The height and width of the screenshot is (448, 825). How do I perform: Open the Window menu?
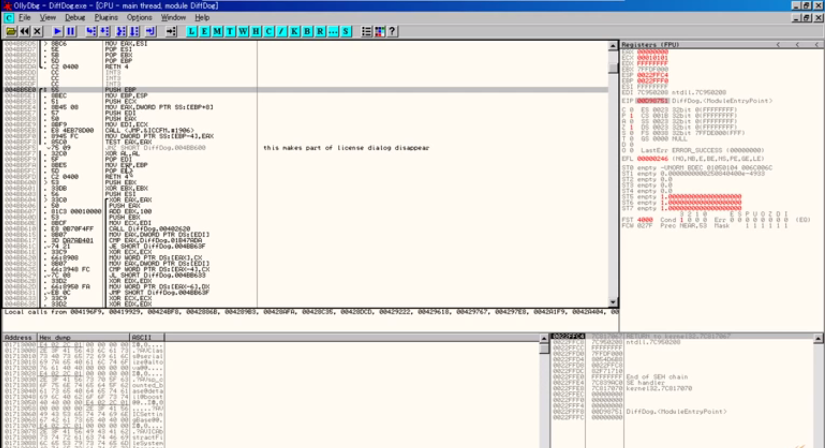point(173,18)
